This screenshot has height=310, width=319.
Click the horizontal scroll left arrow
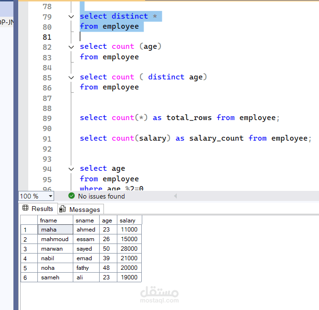(175, 196)
